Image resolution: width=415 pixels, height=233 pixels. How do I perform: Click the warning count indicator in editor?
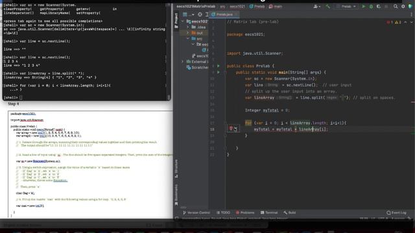tap(397, 22)
